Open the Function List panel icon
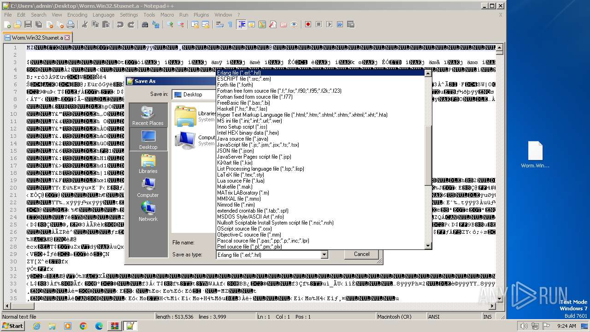The image size is (590, 332). [272, 24]
